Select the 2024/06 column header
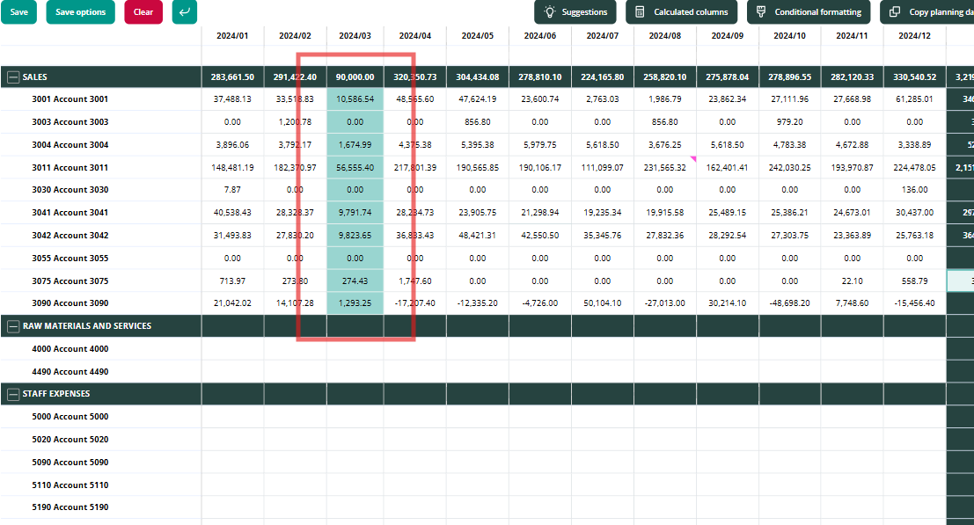 [x=540, y=36]
